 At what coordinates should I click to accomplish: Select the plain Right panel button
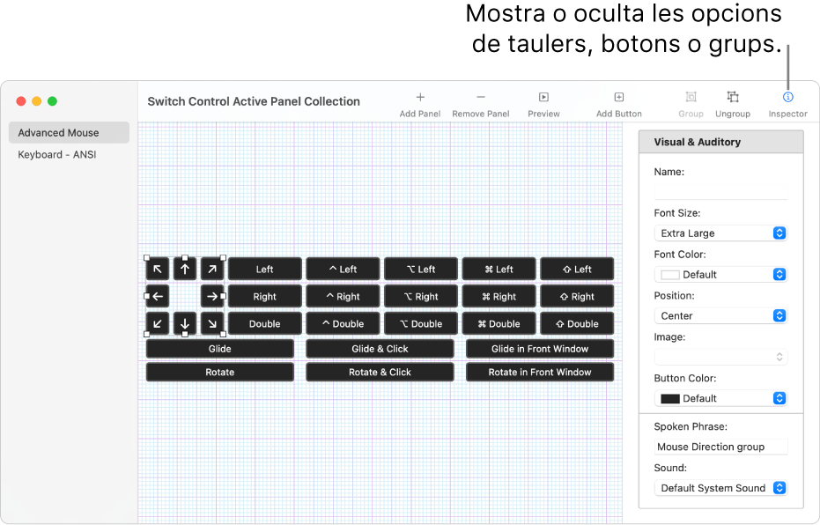pyautogui.click(x=264, y=297)
